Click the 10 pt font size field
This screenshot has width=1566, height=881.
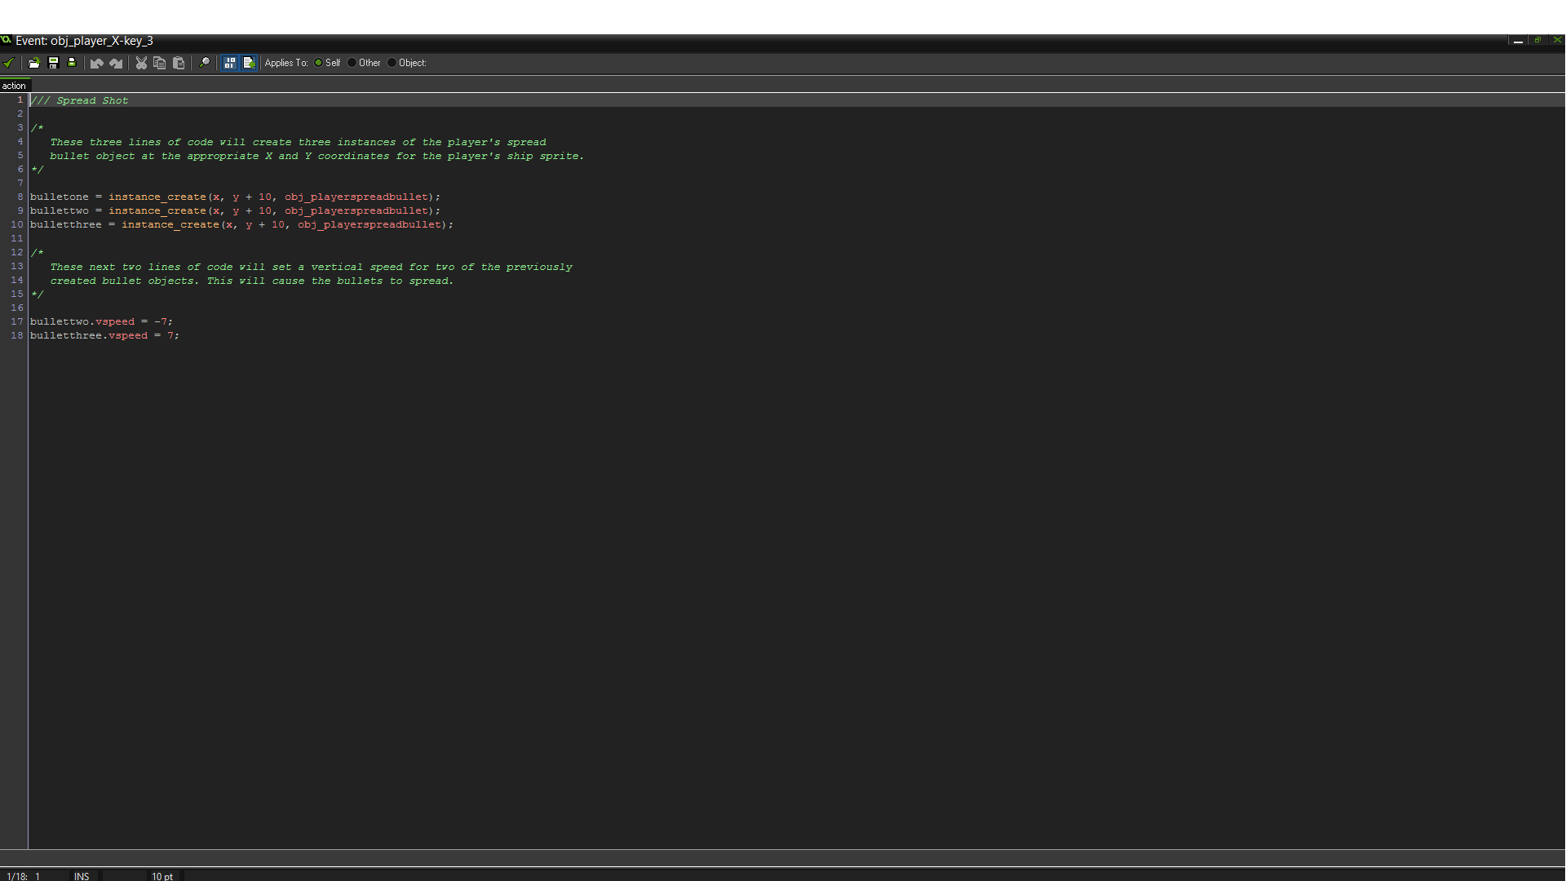pyautogui.click(x=161, y=876)
